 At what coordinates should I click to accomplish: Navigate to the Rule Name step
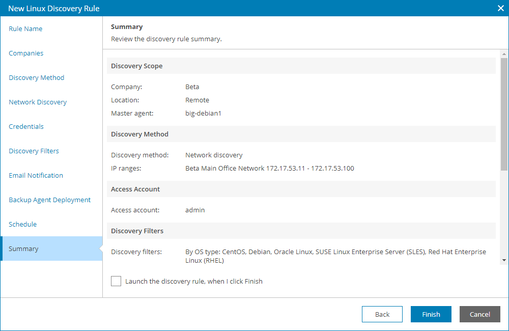point(25,29)
